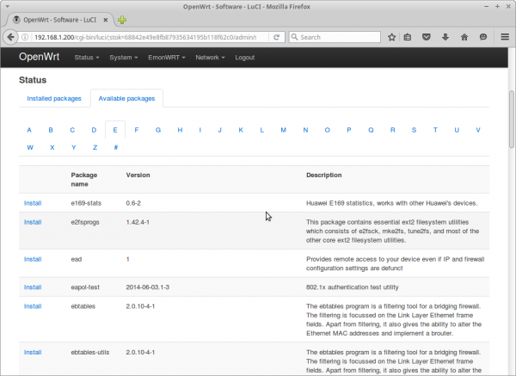Show packages starting with letter W
Screen dimensions: 516x376
(x=30, y=147)
